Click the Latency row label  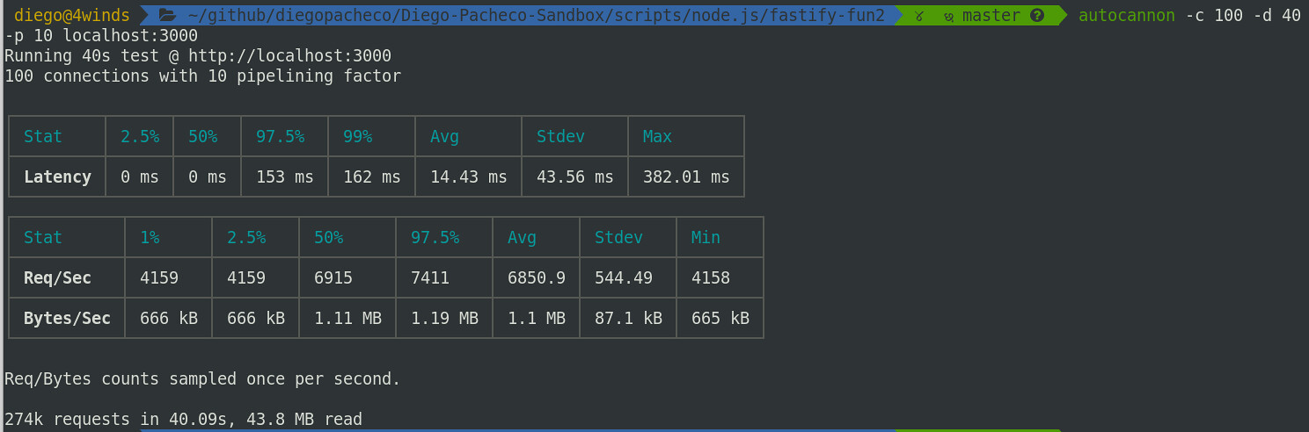57,176
